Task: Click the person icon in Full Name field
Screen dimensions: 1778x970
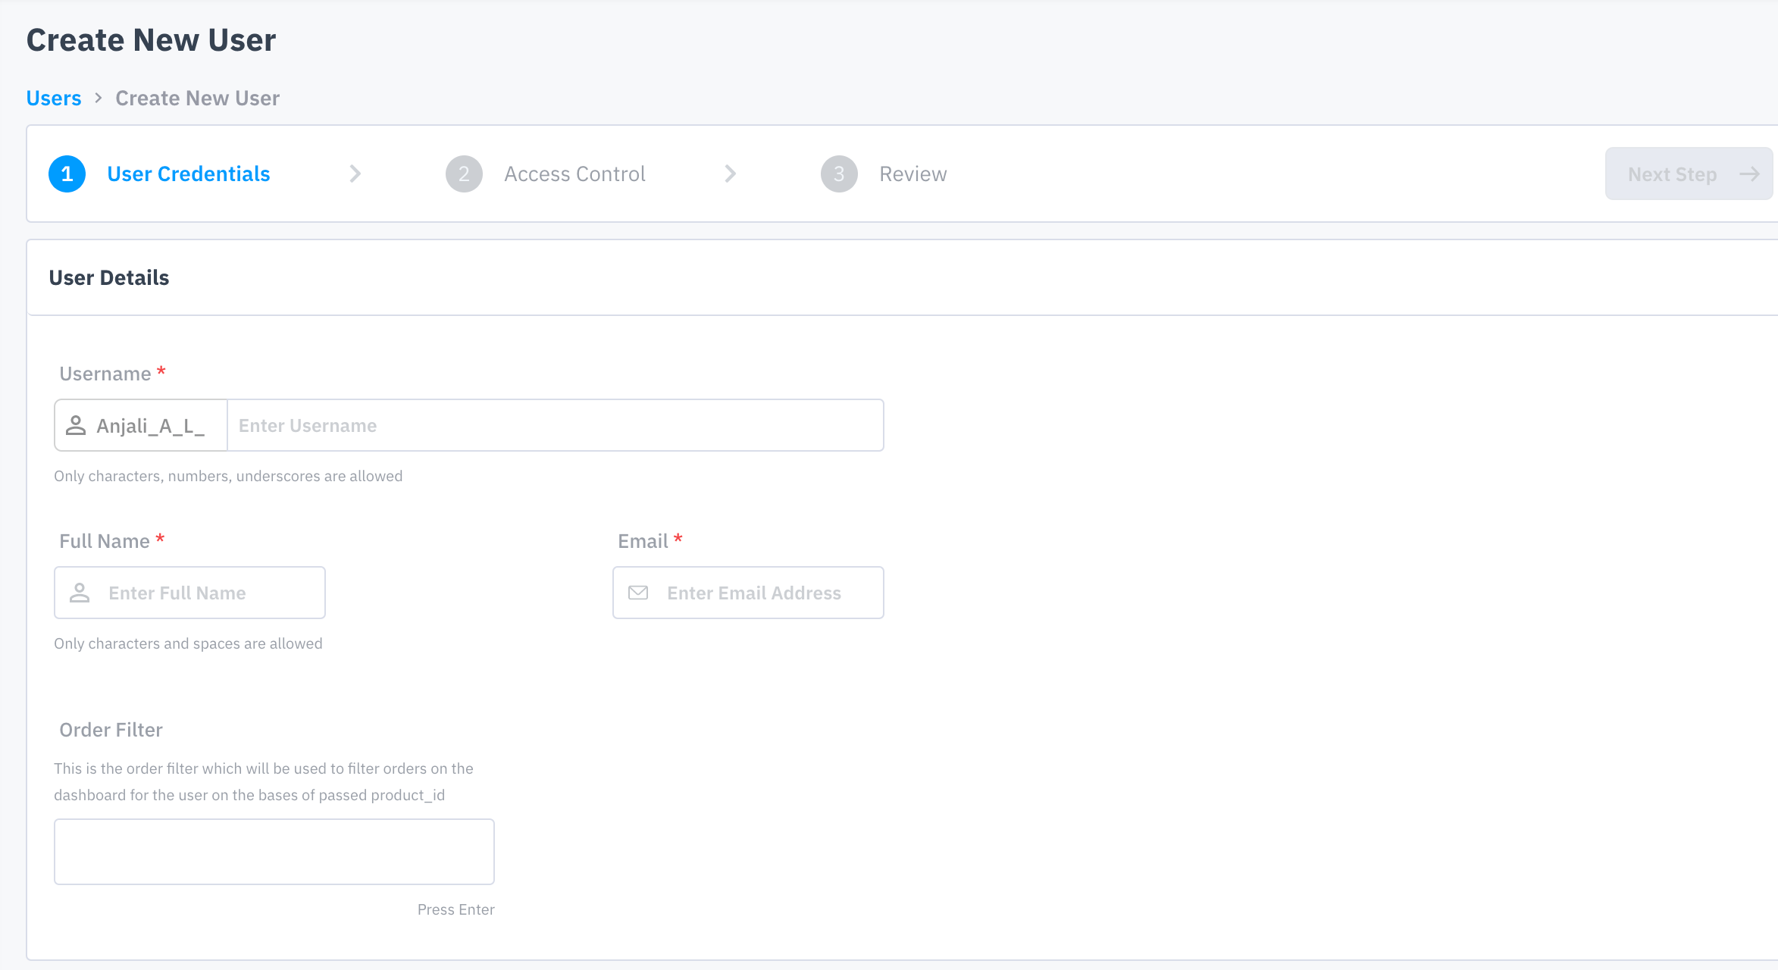Action: (x=80, y=593)
